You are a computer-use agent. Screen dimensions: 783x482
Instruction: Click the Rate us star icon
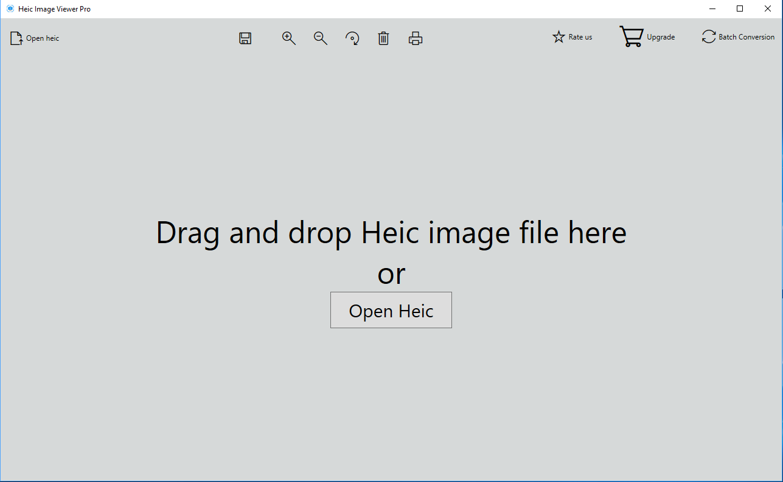559,37
